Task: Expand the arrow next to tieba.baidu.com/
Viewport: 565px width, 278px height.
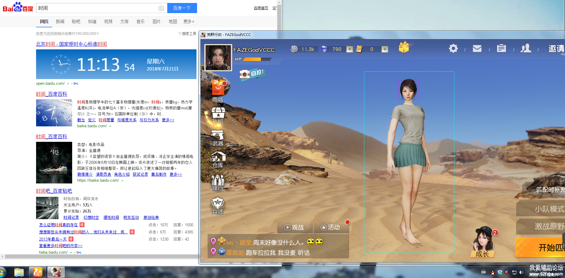Action: [71, 253]
